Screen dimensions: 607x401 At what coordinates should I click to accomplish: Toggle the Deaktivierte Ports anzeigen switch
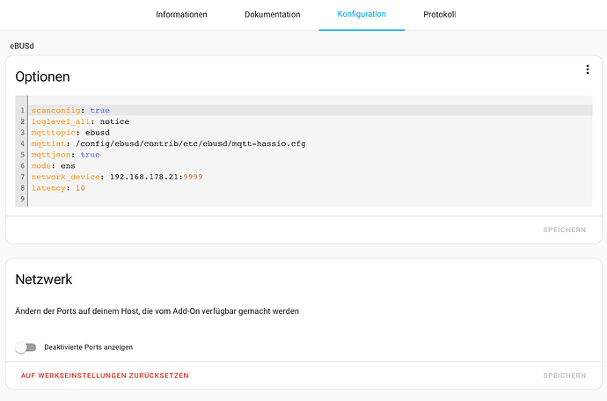[x=26, y=347]
